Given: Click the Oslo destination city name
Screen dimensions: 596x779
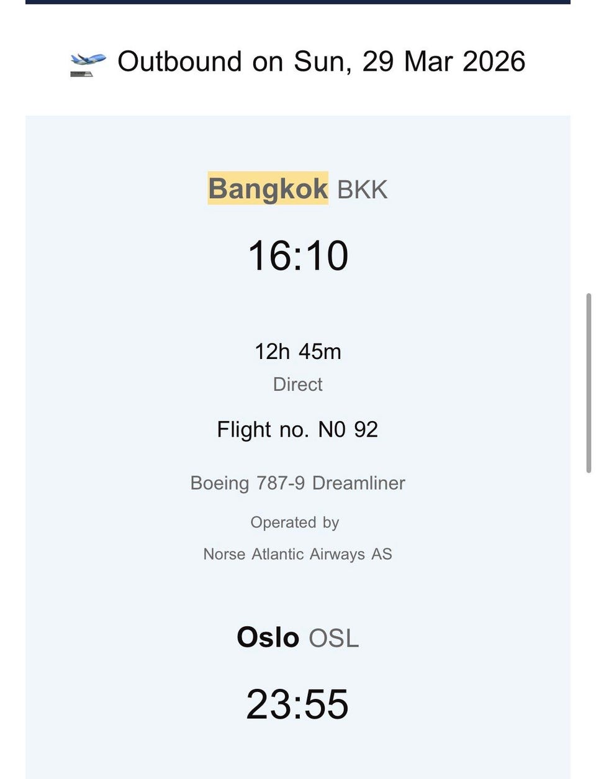Looking at the screenshot, I should click(268, 637).
